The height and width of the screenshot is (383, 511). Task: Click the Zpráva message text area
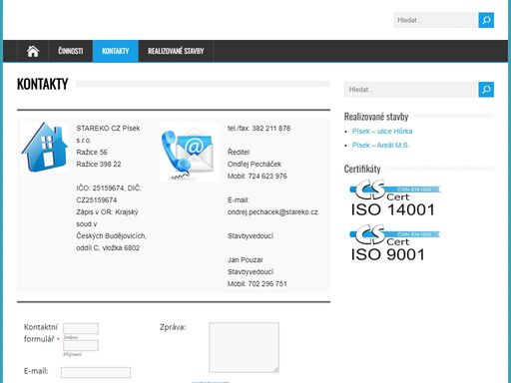244,347
